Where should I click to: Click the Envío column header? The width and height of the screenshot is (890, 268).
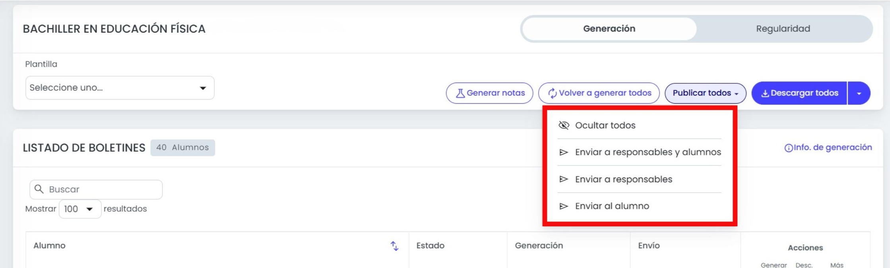point(649,246)
